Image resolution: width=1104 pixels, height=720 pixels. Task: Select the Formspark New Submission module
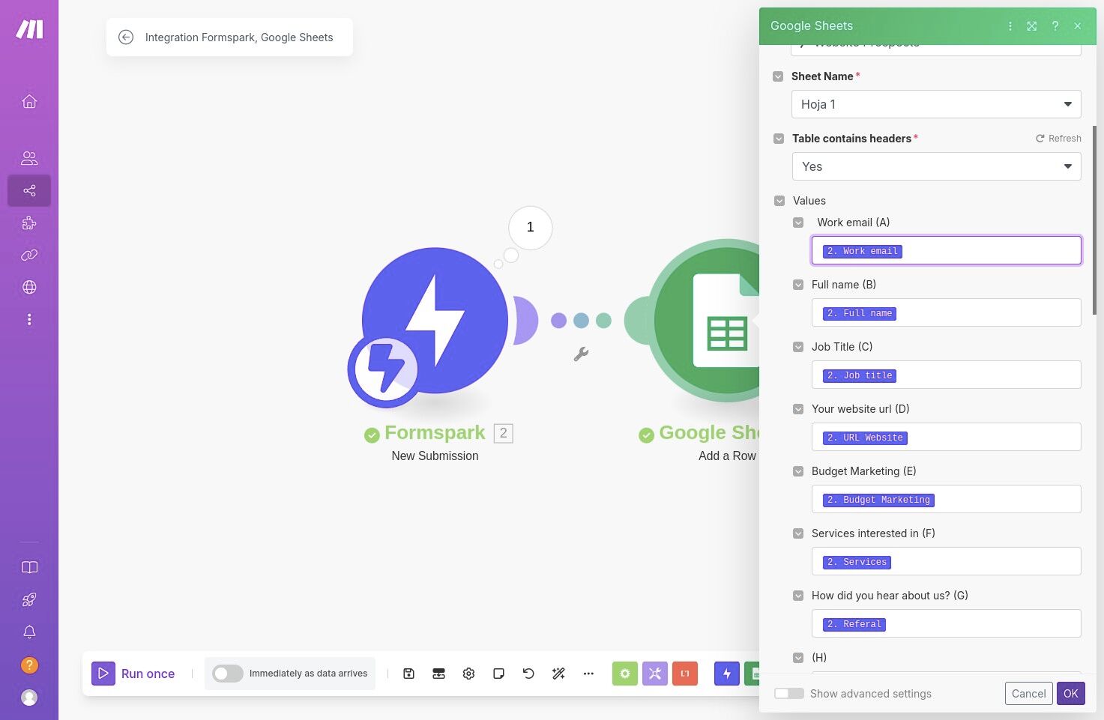pyautogui.click(x=435, y=321)
